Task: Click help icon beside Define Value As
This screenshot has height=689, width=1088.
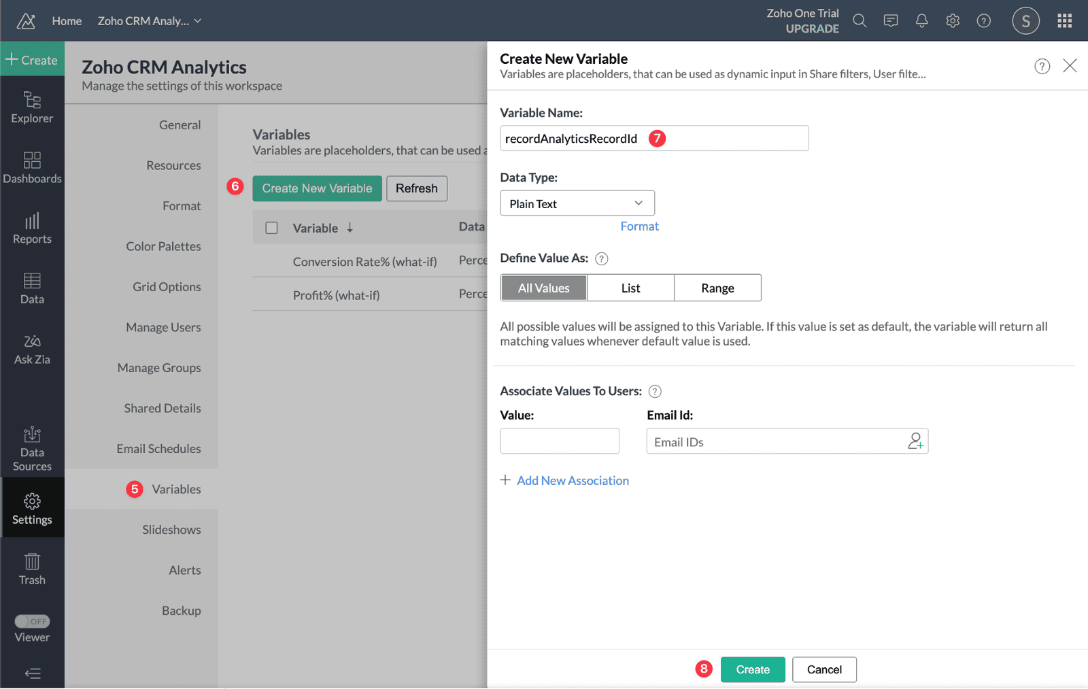Action: click(x=601, y=258)
